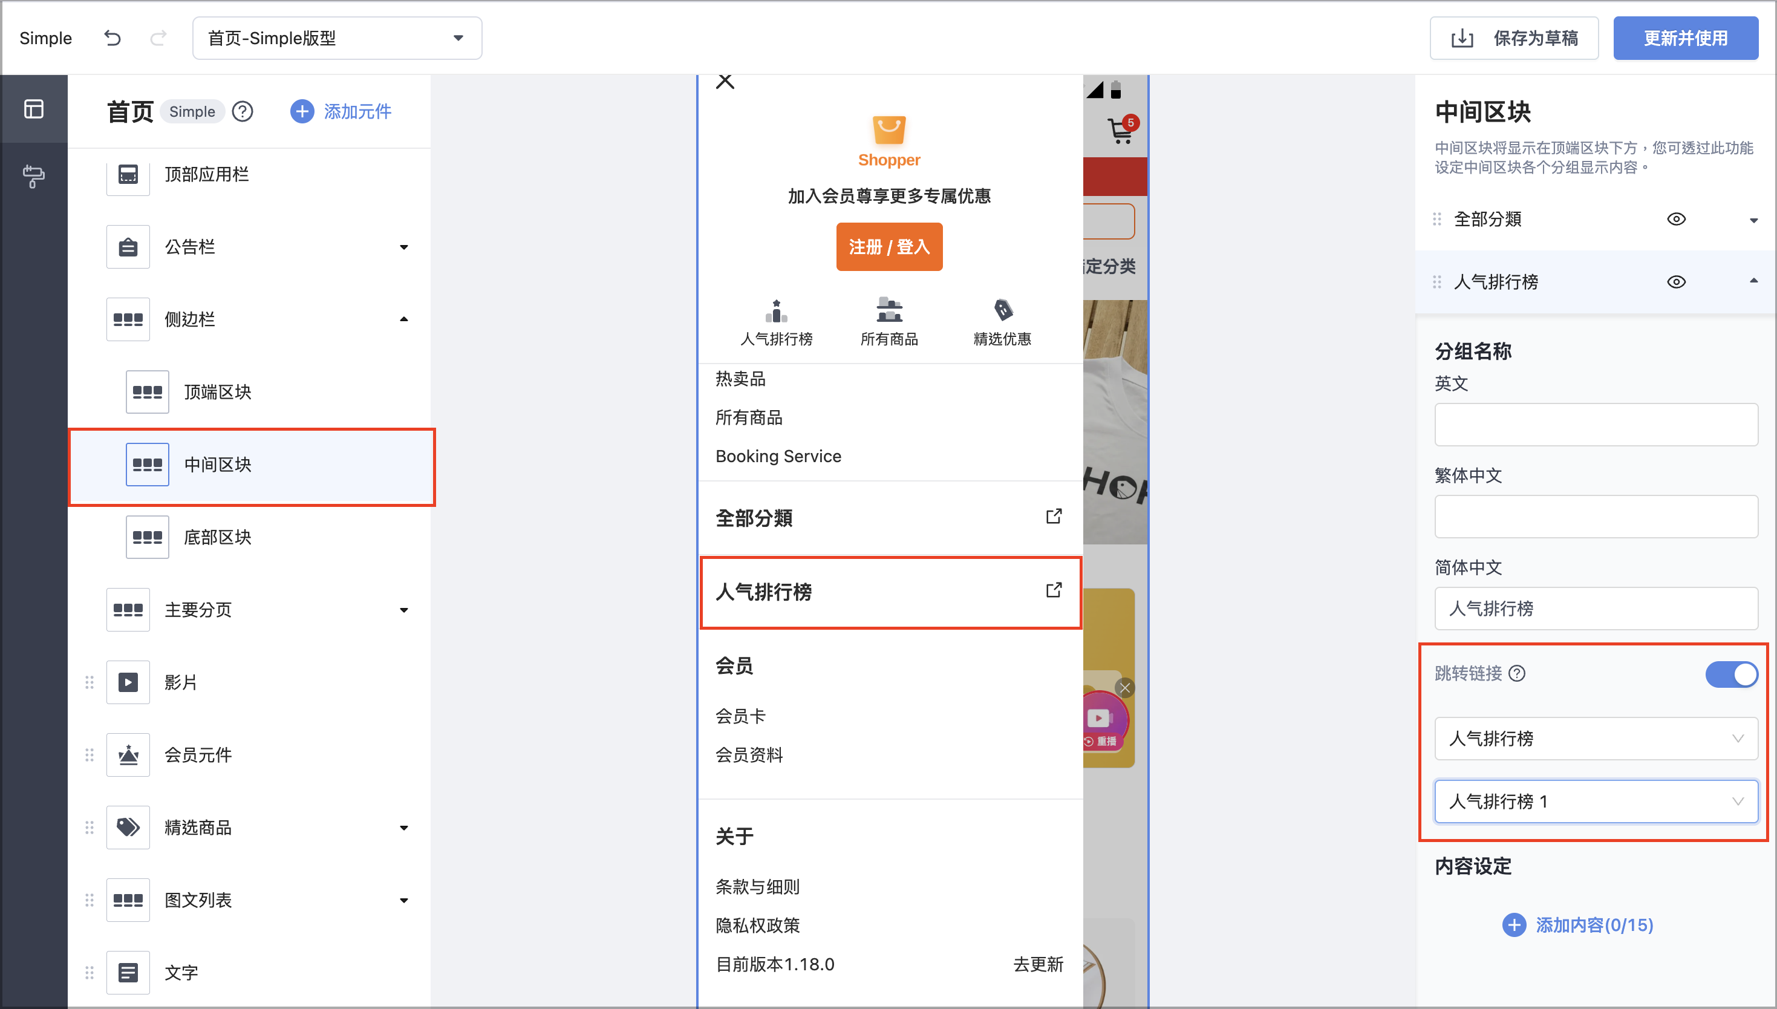This screenshot has height=1009, width=1777.
Task: Click drag handle beside 全部分類 group
Action: point(1438,220)
